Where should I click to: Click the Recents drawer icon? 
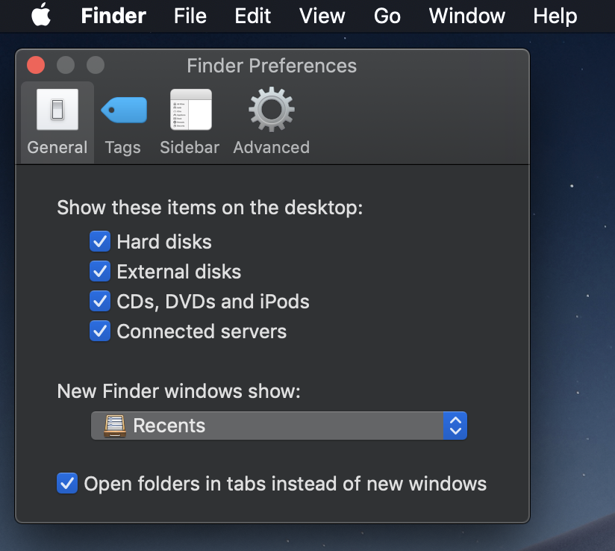click(x=115, y=426)
